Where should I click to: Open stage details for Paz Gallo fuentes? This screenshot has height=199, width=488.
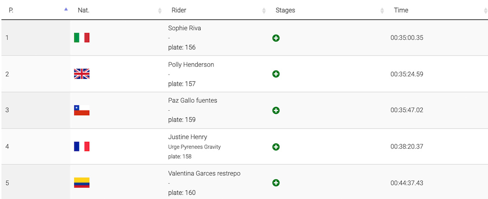pos(276,110)
